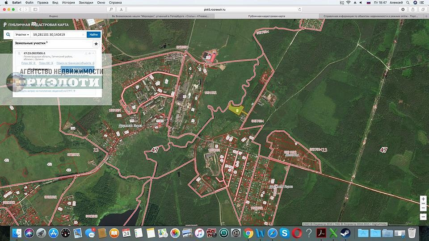Open the Файл menu
Image resolution: width=429 pixels, height=241 pixels.
click(x=29, y=3)
